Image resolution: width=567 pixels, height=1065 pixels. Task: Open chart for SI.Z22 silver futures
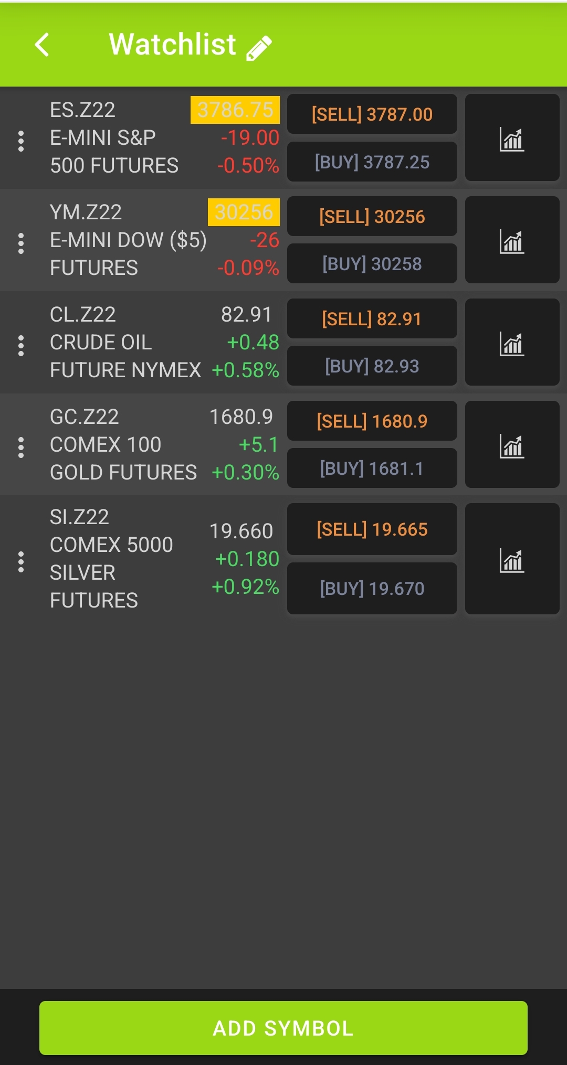click(512, 559)
